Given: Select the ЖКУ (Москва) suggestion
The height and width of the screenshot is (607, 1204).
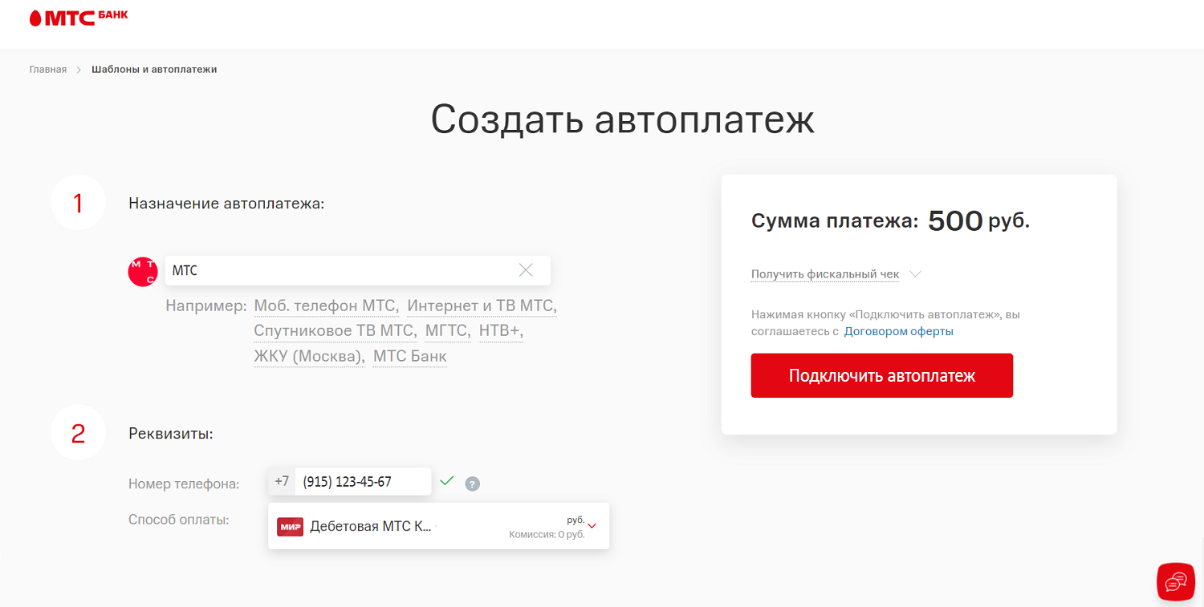Looking at the screenshot, I should 310,357.
